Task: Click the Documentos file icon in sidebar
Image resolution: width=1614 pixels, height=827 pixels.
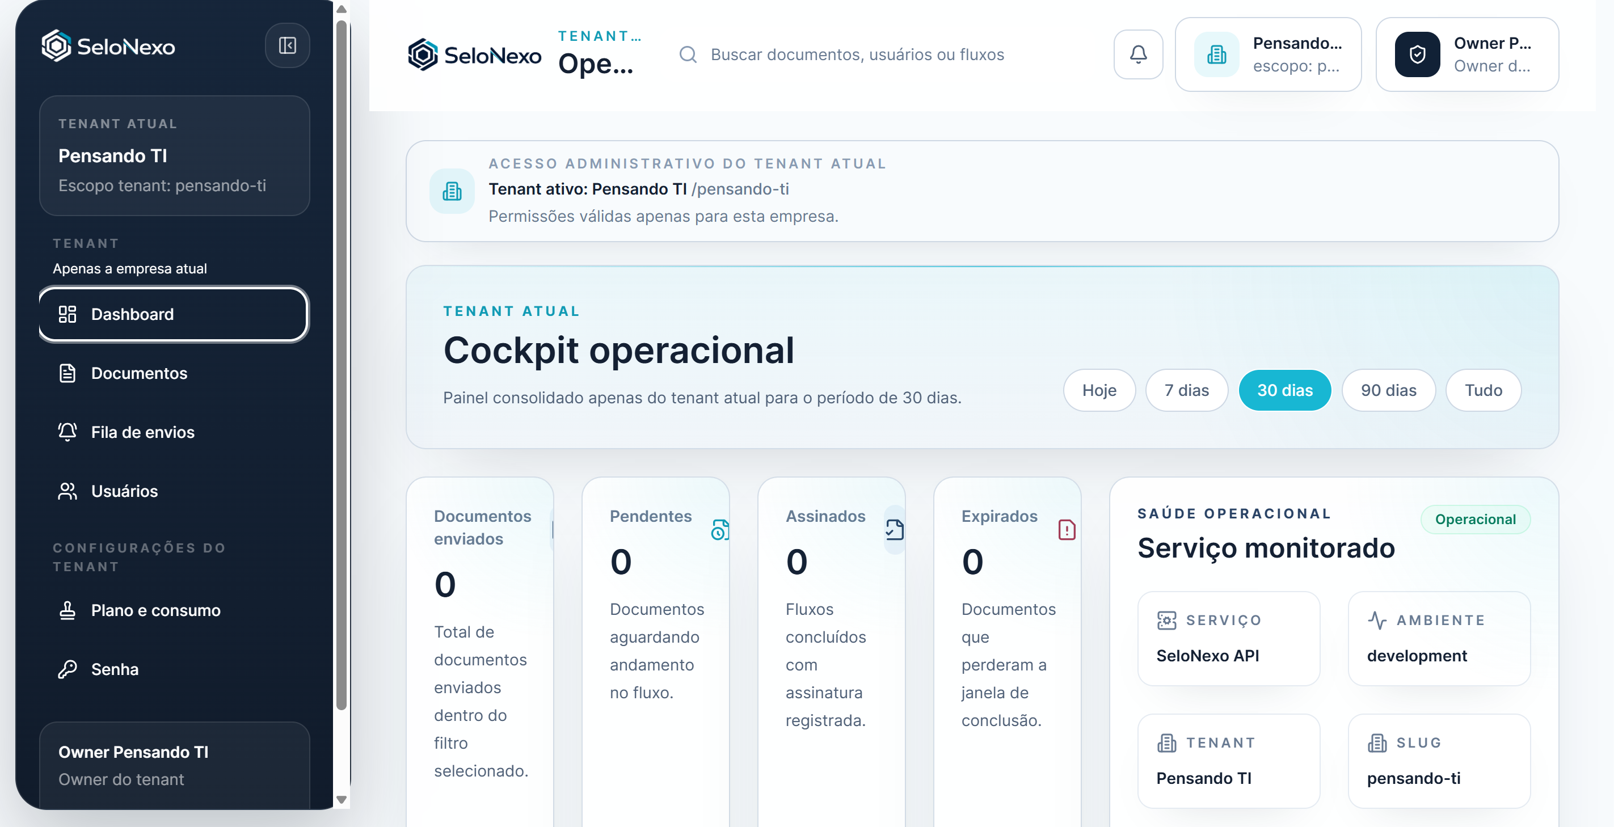Action: click(67, 373)
